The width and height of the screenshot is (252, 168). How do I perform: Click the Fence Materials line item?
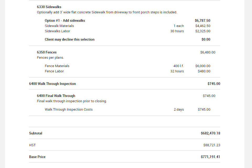[x=57, y=66]
